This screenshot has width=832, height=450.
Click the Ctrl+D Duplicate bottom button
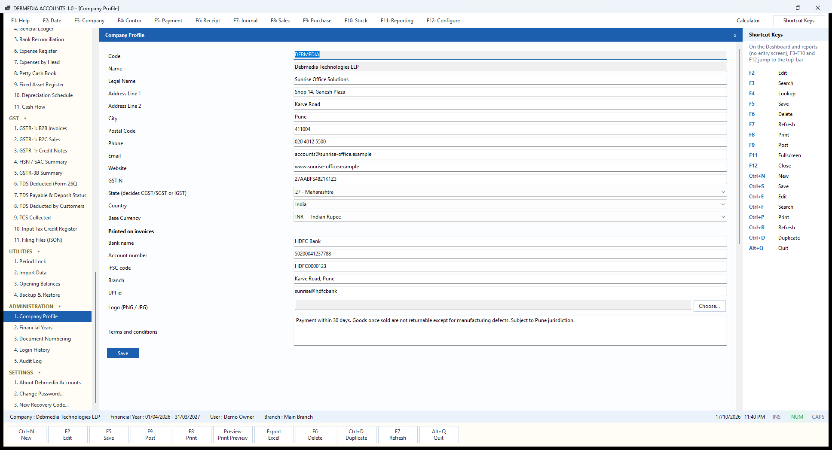point(356,435)
